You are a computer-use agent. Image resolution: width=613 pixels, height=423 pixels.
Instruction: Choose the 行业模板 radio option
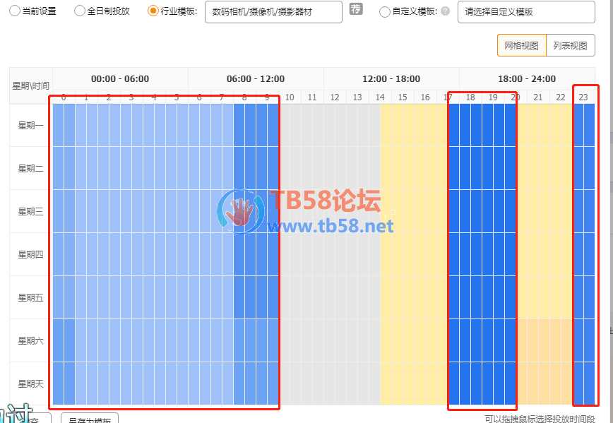(153, 11)
